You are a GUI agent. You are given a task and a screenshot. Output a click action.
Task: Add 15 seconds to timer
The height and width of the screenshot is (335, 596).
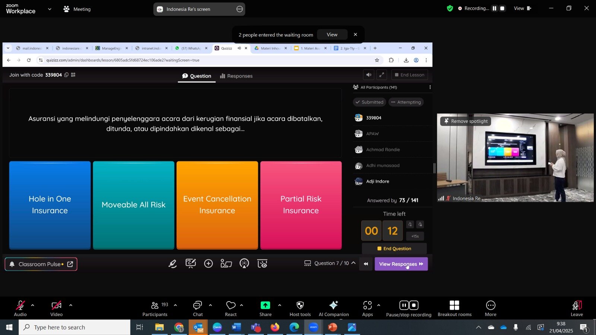tap(415, 236)
